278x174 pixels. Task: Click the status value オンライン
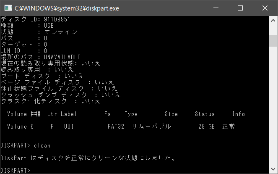click(x=61, y=32)
